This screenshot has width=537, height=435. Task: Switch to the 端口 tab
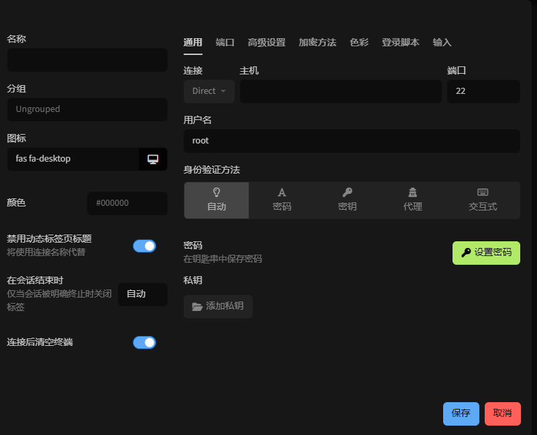[x=225, y=42]
